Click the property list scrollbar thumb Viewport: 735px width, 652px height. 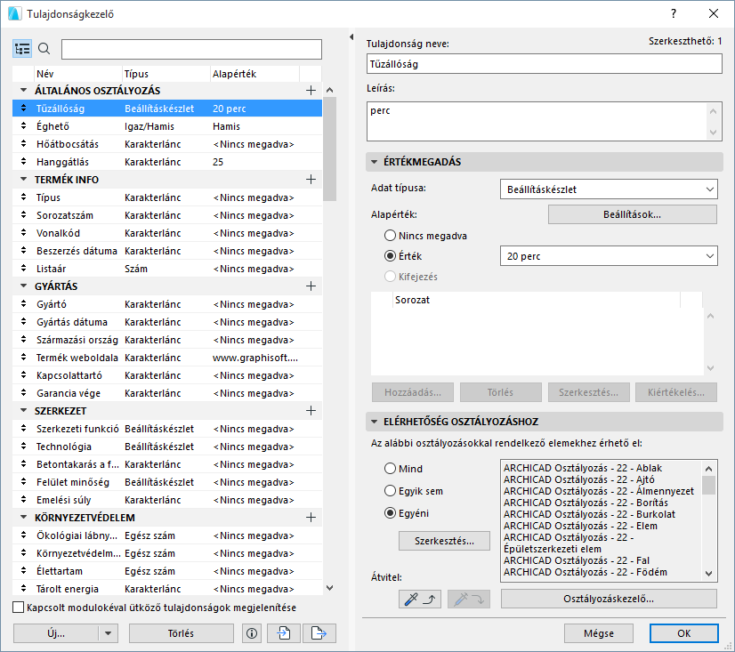coord(330,149)
